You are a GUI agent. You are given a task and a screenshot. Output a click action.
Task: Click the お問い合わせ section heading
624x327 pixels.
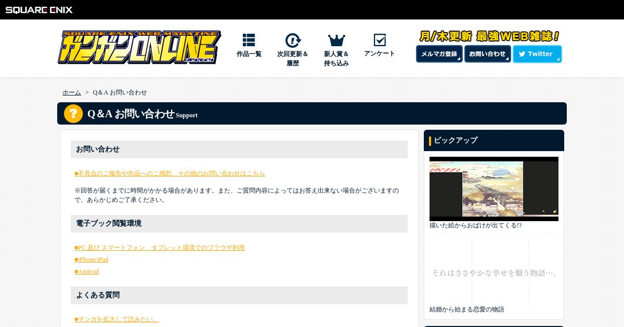[x=239, y=149]
